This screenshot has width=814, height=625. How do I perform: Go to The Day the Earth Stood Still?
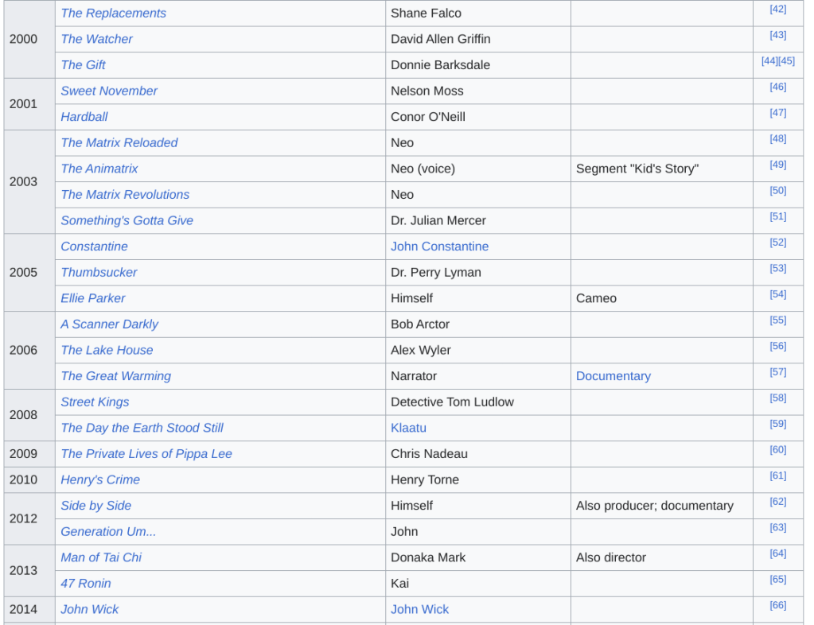pos(142,428)
